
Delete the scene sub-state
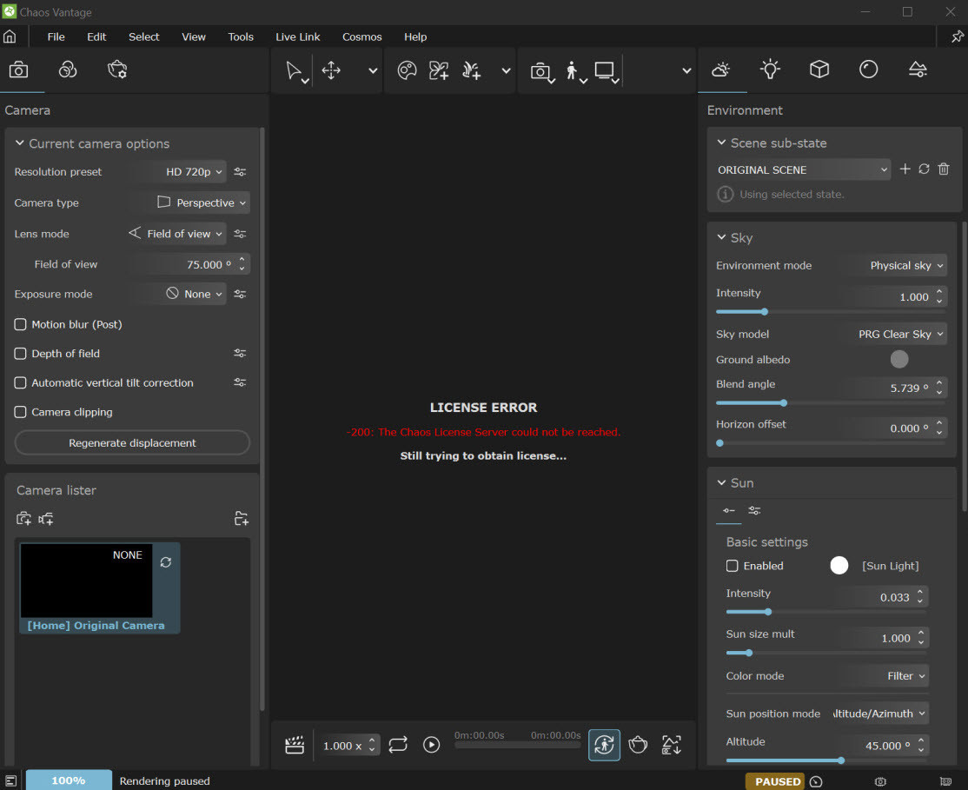(944, 169)
